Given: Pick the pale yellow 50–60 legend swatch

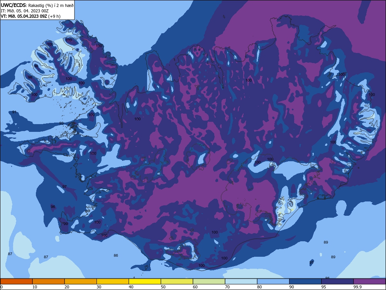Looking at the screenshot, I should [177, 281].
